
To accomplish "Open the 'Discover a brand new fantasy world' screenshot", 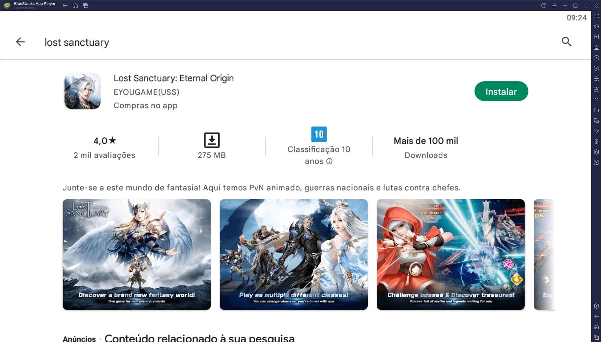I will click(x=137, y=254).
